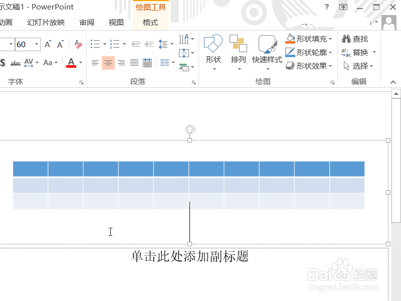This screenshot has width=401, height=301.
Task: Increase list indent level
Action: pos(149,44)
